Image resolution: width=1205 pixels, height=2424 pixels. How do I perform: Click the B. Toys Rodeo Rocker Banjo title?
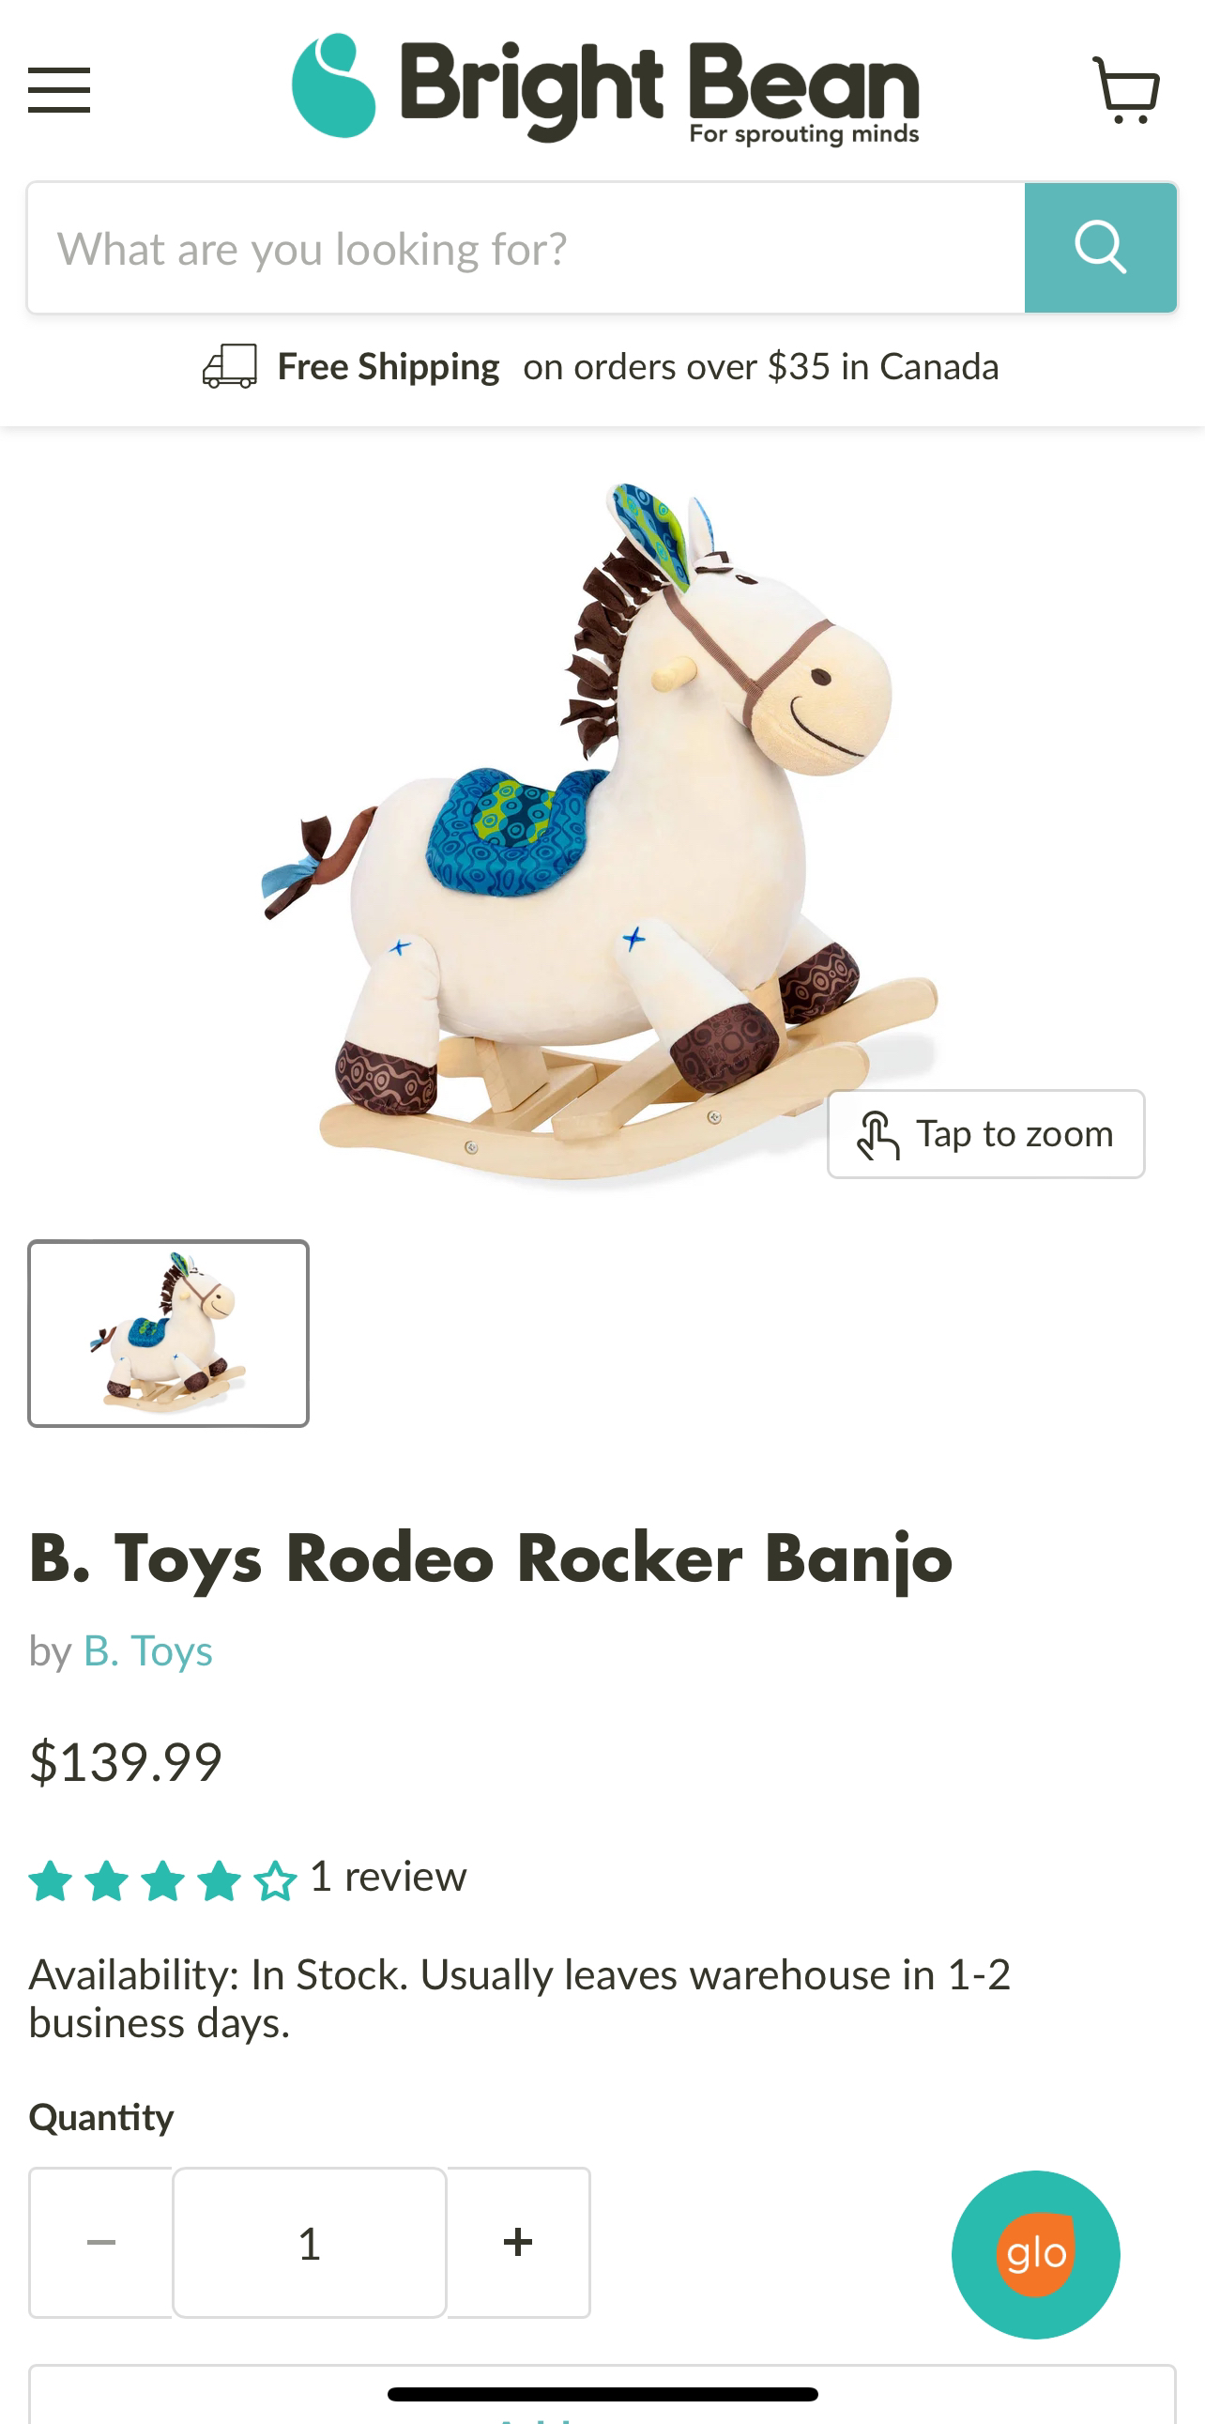pos(491,1559)
